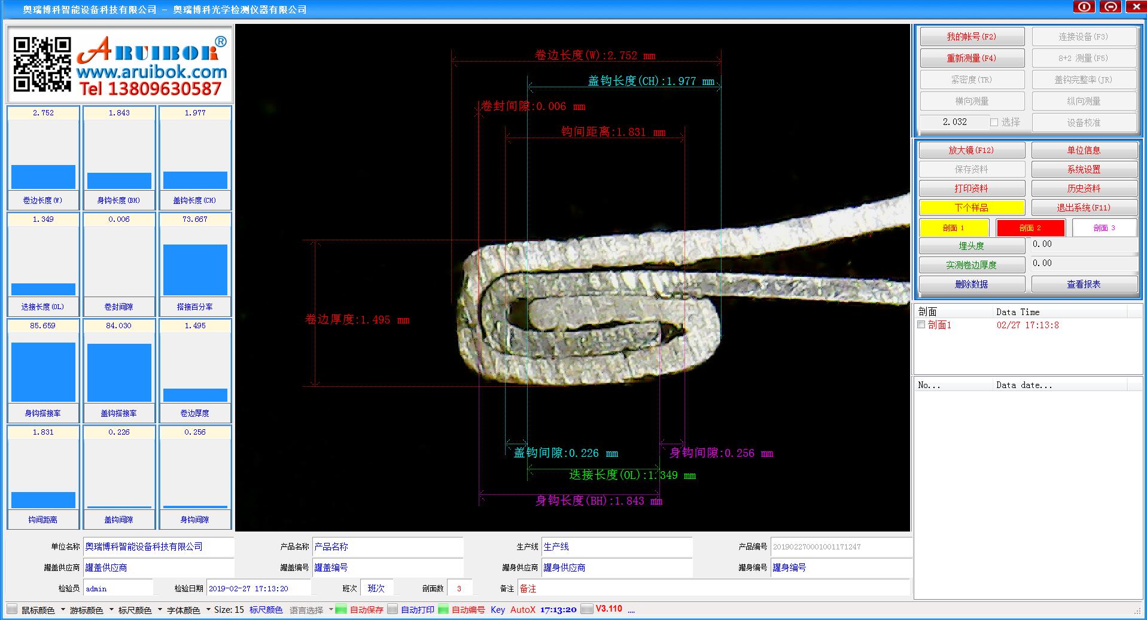
Task: Select the 搭接百分率 bar chart tile
Action: [x=195, y=264]
